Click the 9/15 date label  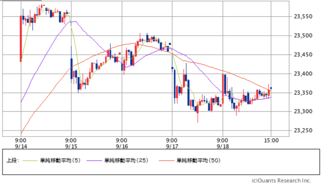[x=71, y=147]
